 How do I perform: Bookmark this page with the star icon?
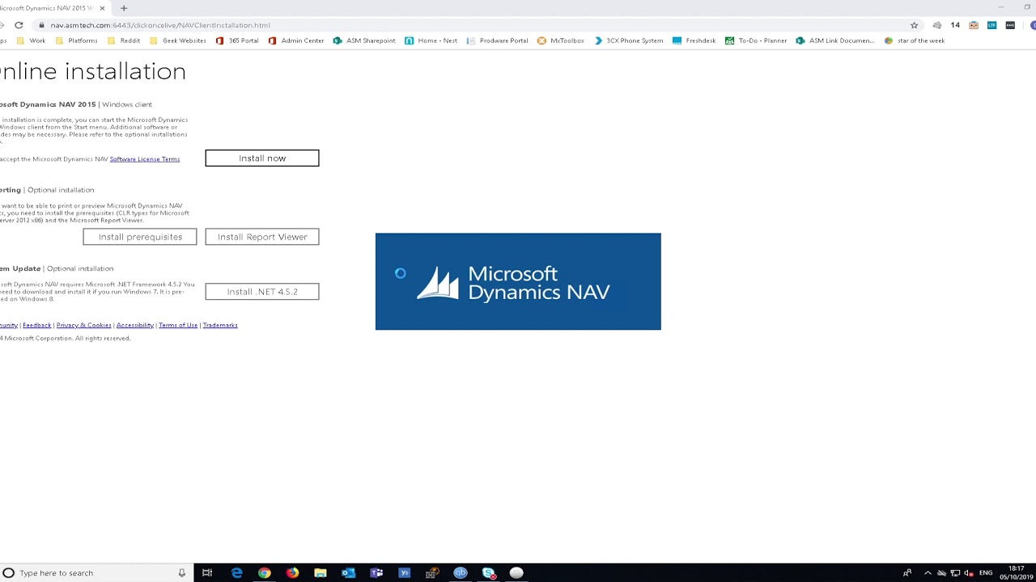(914, 25)
